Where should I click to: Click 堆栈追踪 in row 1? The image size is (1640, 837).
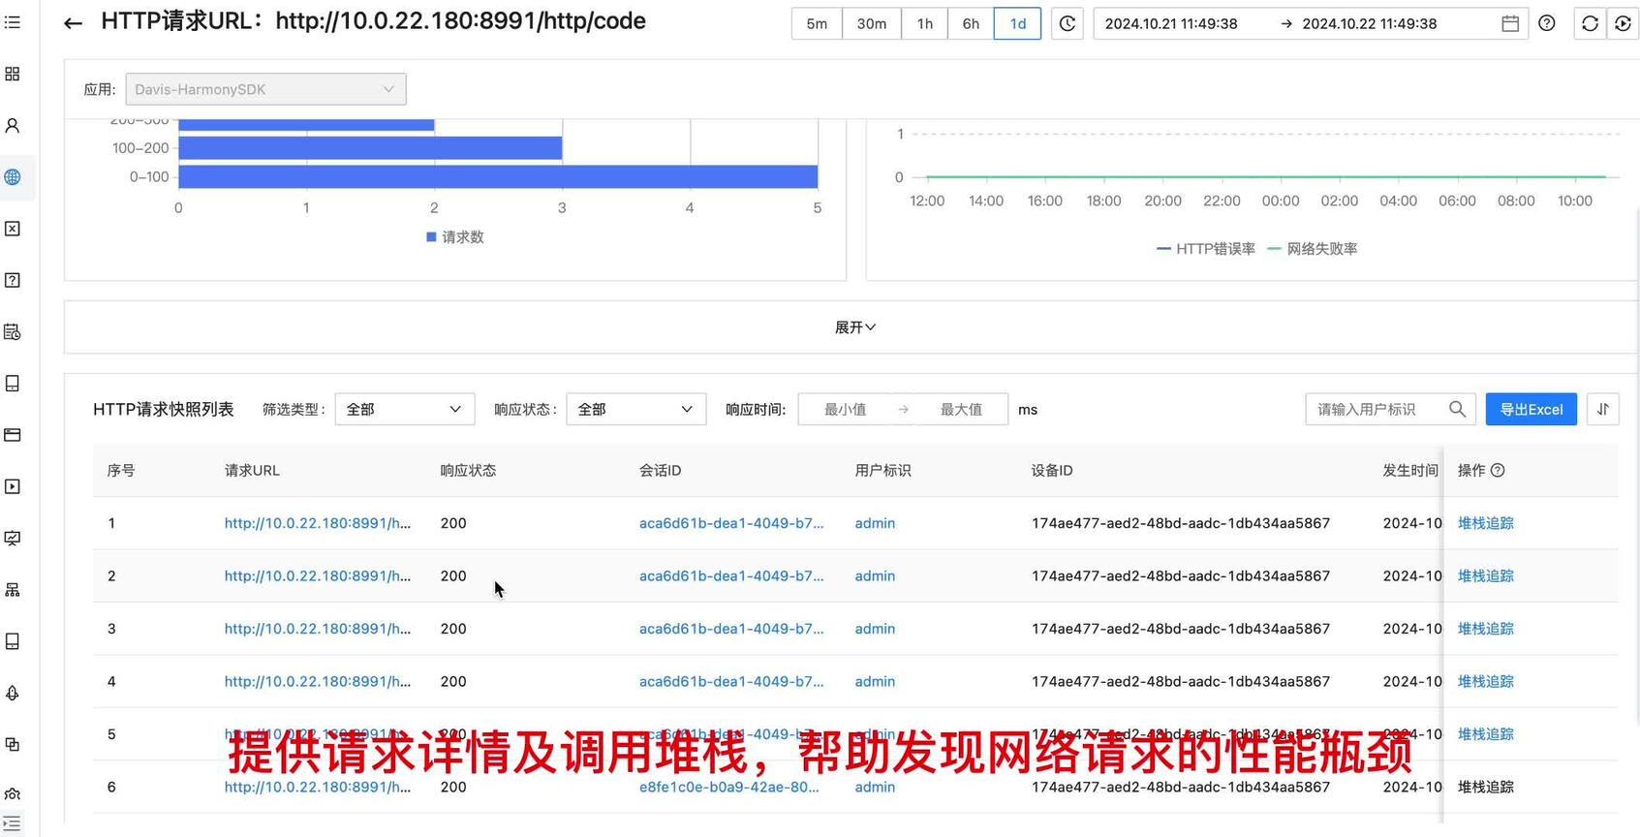click(1486, 523)
